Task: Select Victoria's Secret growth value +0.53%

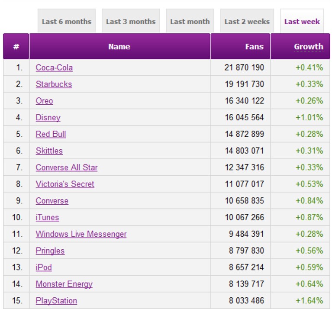Action: tap(309, 184)
